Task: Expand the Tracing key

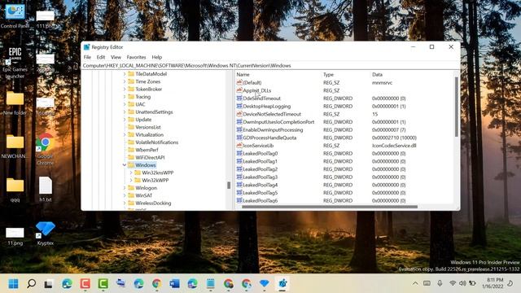Action: pos(125,97)
